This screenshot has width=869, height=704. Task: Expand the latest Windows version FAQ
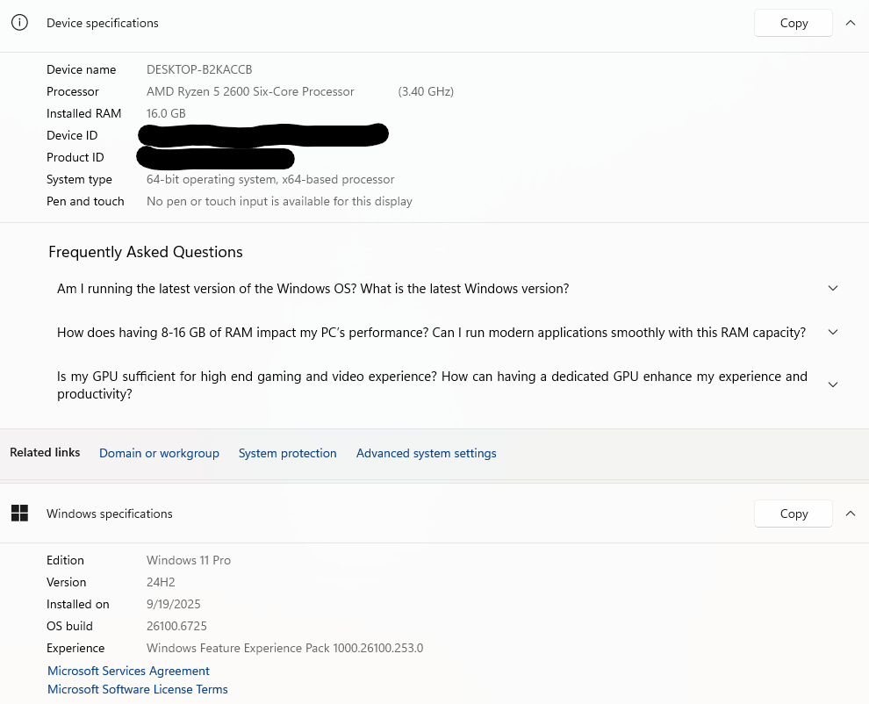pyautogui.click(x=832, y=288)
